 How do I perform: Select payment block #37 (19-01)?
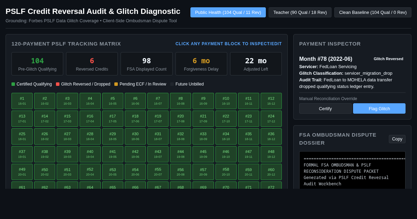22,154
